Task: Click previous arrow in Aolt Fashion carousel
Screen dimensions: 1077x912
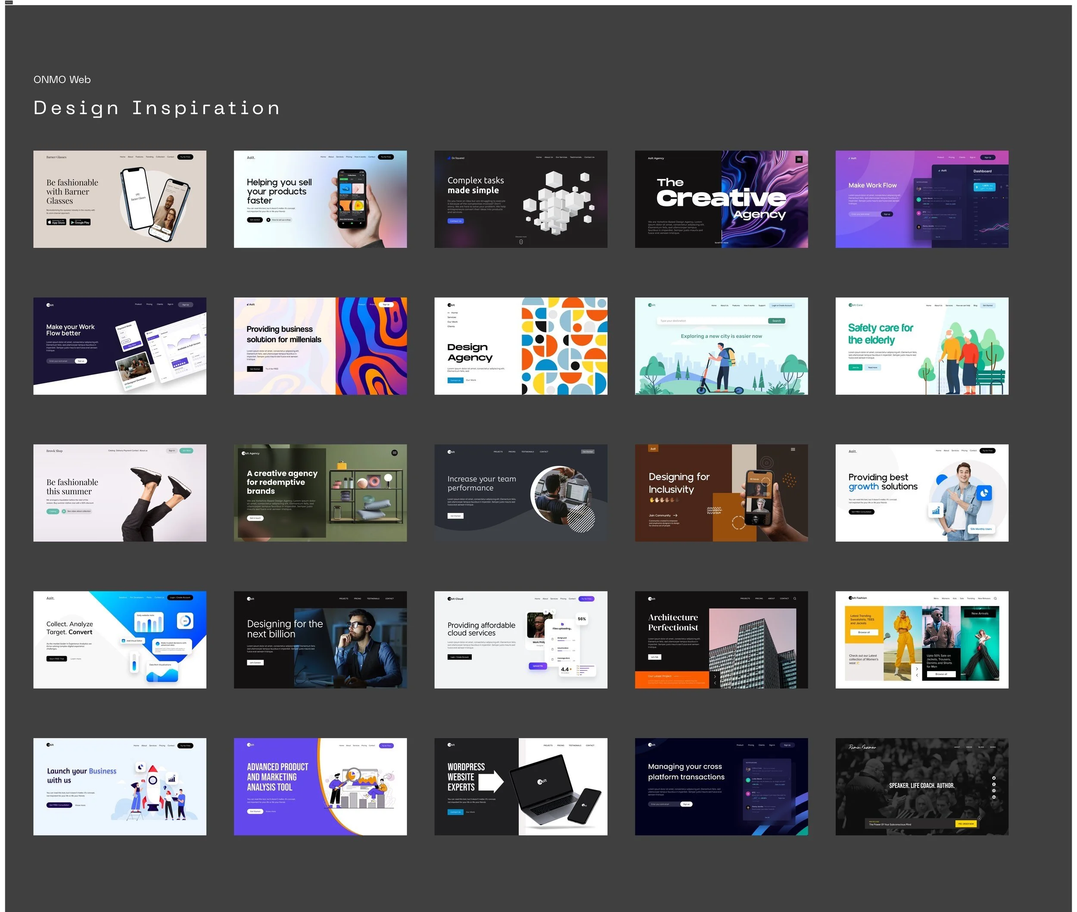Action: [x=917, y=675]
